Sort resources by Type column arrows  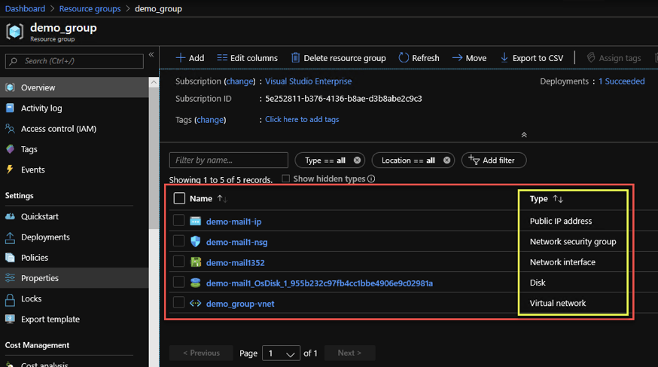pyautogui.click(x=558, y=199)
